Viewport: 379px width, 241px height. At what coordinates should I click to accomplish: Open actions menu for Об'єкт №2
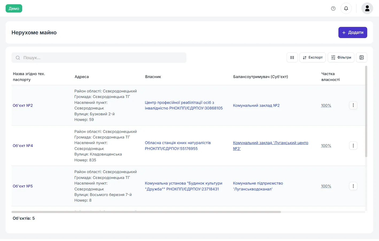click(353, 105)
